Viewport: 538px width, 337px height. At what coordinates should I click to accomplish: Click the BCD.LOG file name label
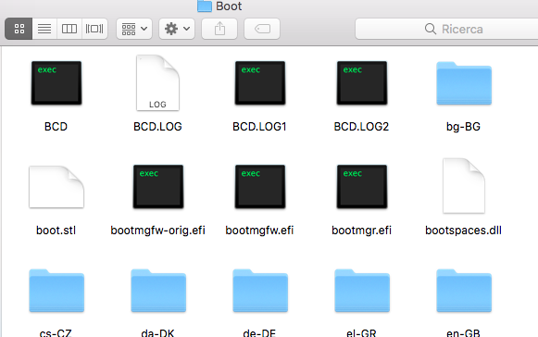click(157, 127)
